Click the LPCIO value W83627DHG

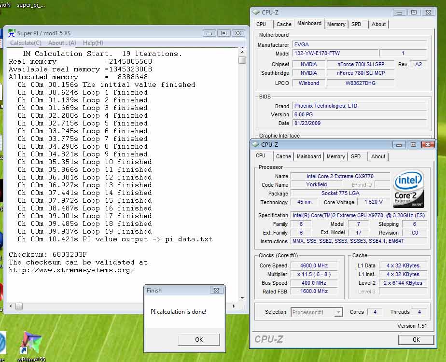[361, 83]
